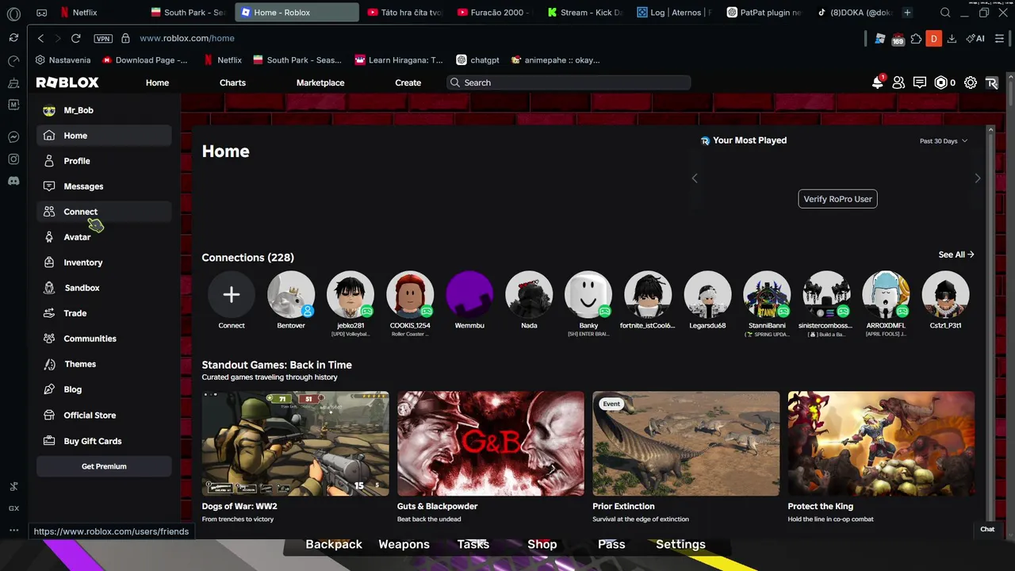This screenshot has height=571, width=1015.
Task: Open Bentover's avatar in connections
Action: pos(291,295)
